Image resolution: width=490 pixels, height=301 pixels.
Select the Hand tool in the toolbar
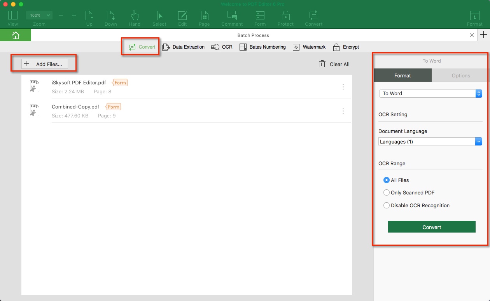coord(135,17)
